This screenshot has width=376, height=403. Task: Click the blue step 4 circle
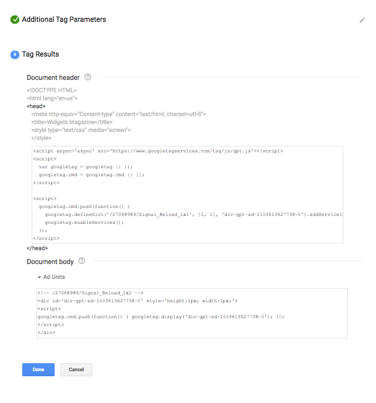(15, 55)
